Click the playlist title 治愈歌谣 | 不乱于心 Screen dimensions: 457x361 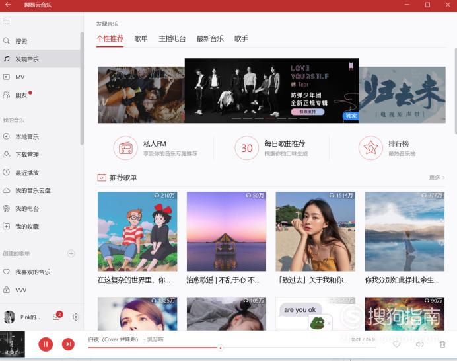point(223,280)
